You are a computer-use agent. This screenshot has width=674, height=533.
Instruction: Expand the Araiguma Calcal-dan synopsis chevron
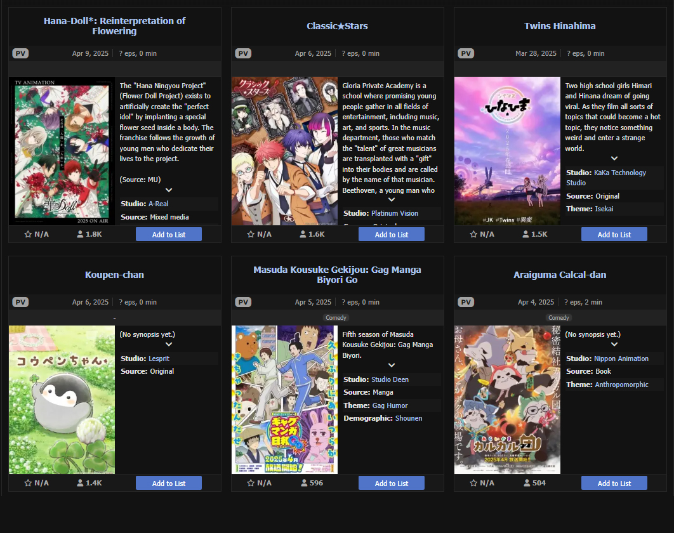pyautogui.click(x=614, y=345)
